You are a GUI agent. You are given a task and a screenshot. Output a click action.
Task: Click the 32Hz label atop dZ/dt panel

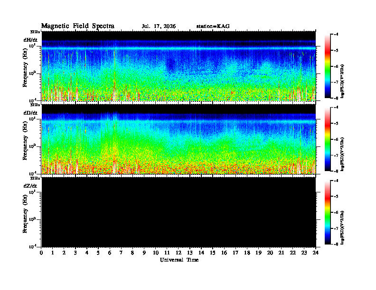(x=35, y=178)
